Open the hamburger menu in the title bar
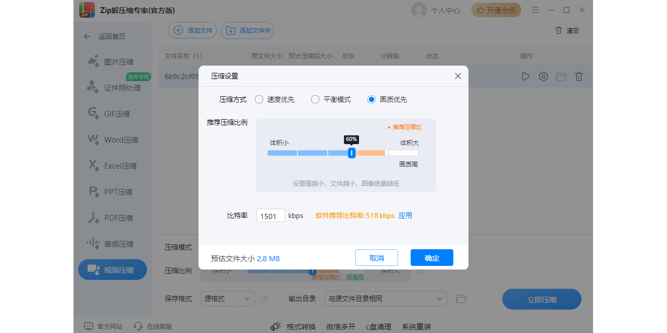The image size is (667, 333). [535, 10]
